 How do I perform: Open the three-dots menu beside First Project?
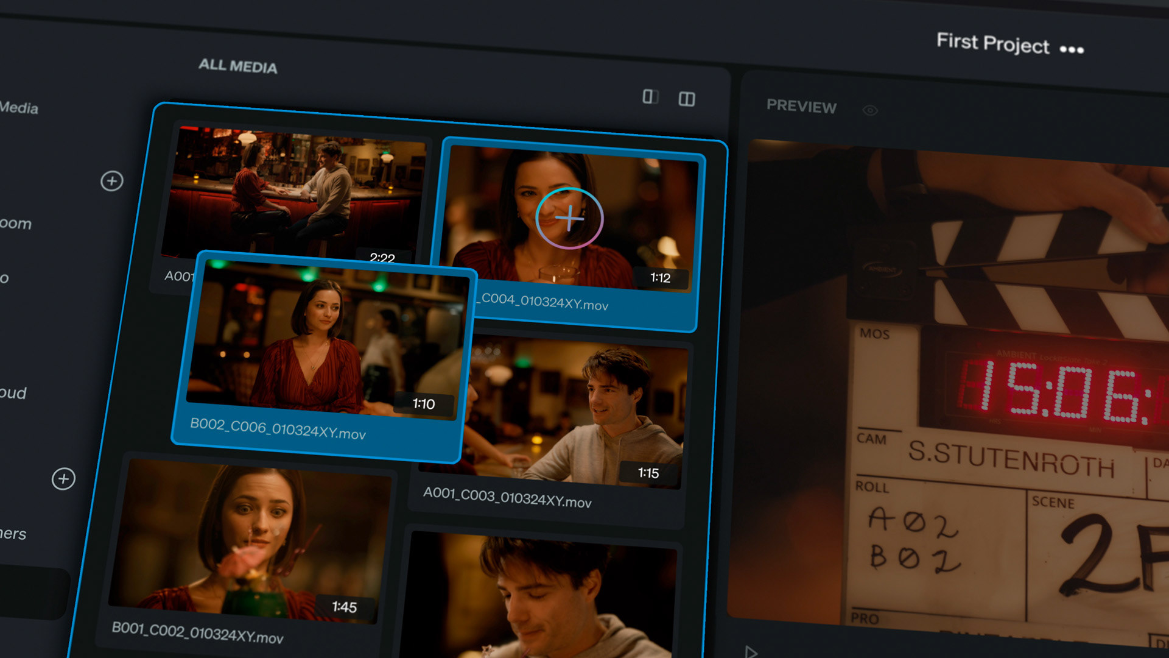(x=1072, y=50)
